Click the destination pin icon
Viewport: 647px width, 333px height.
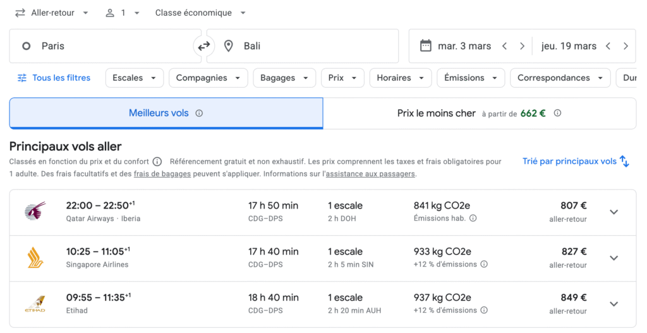(x=228, y=45)
